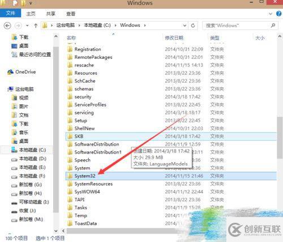Click the SysWOW64 folder icon
The height and width of the screenshot is (242, 283).
click(70, 192)
